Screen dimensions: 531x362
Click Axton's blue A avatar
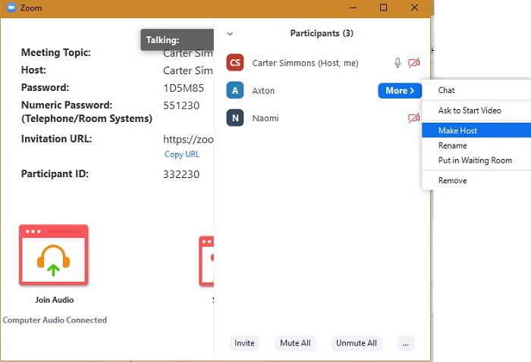pos(235,90)
